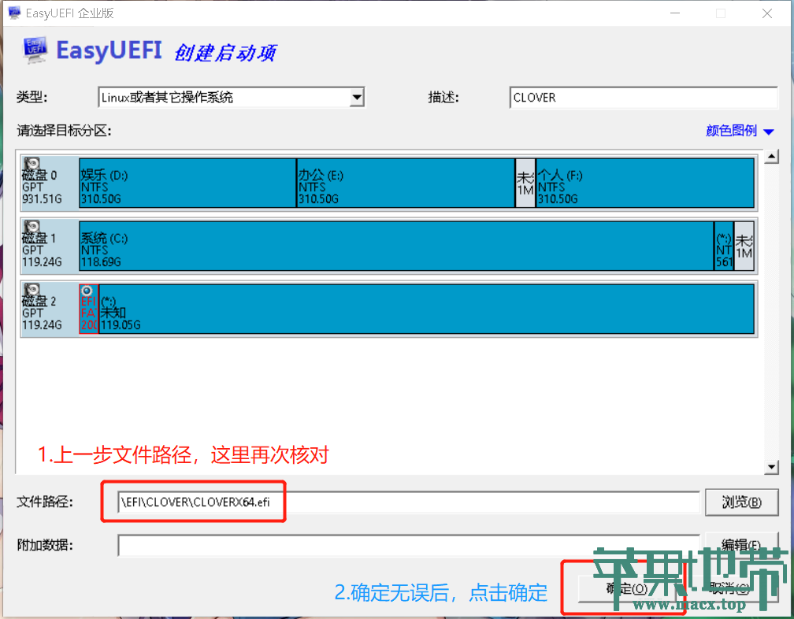
Task: Select the 个人 (F:) partition
Action: click(x=645, y=183)
